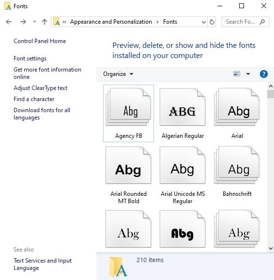Click the refresh icon in address bar
This screenshot has width=274, height=280.
pyautogui.click(x=212, y=22)
